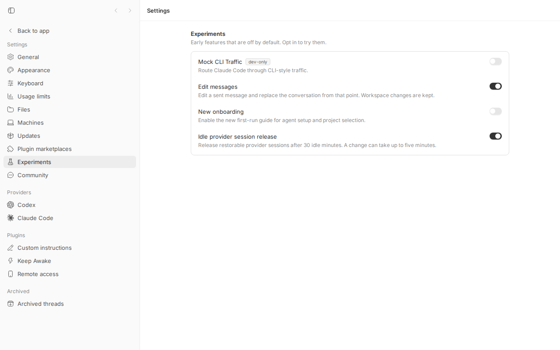Open the Usage limits section
560x350 pixels.
(x=70, y=96)
